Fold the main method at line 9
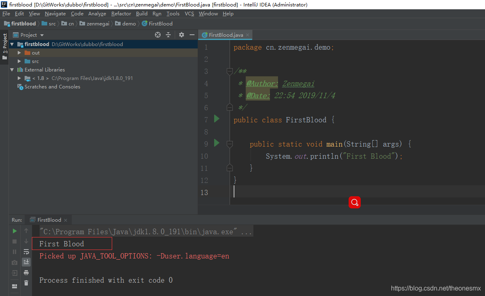Image resolution: width=485 pixels, height=296 pixels. click(230, 144)
